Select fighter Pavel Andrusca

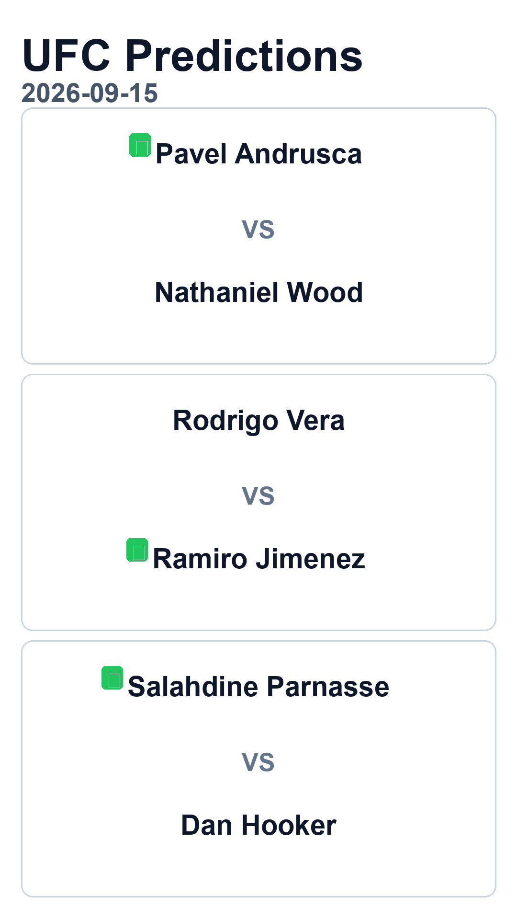258,154
